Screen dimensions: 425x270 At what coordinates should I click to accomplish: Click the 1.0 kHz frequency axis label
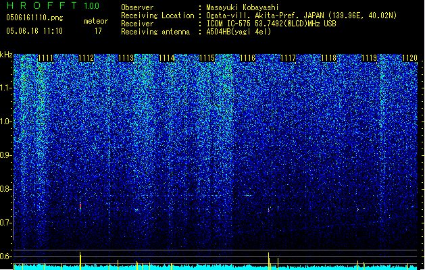pos(6,122)
